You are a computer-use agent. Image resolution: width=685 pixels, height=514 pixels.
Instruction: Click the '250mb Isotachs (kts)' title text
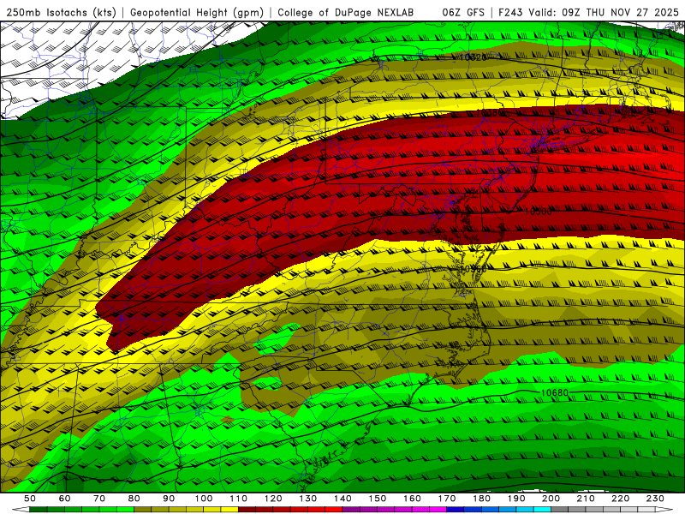pyautogui.click(x=61, y=12)
